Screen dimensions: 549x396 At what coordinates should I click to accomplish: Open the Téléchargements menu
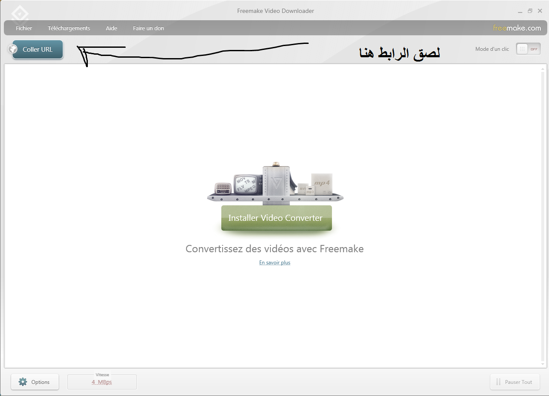(69, 28)
